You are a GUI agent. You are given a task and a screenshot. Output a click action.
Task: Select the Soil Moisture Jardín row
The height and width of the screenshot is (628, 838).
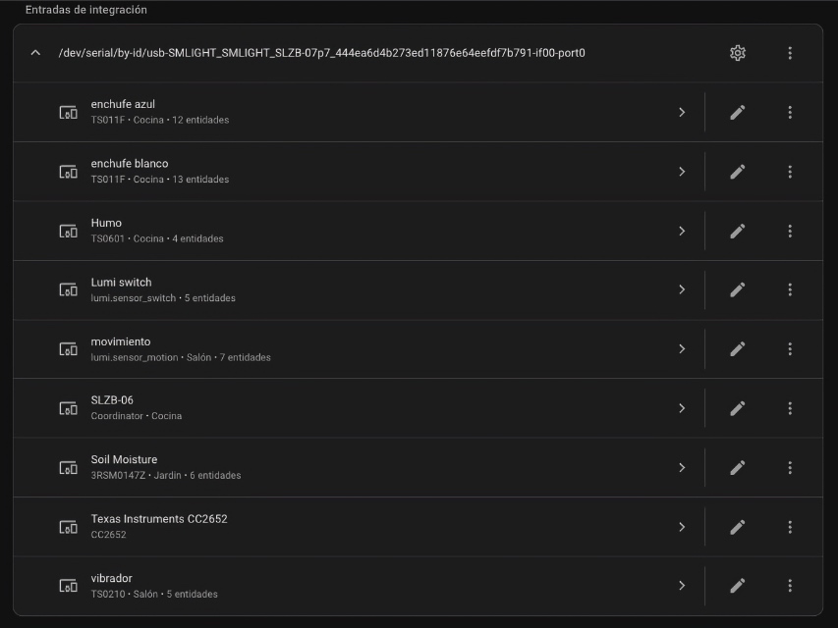coord(358,468)
